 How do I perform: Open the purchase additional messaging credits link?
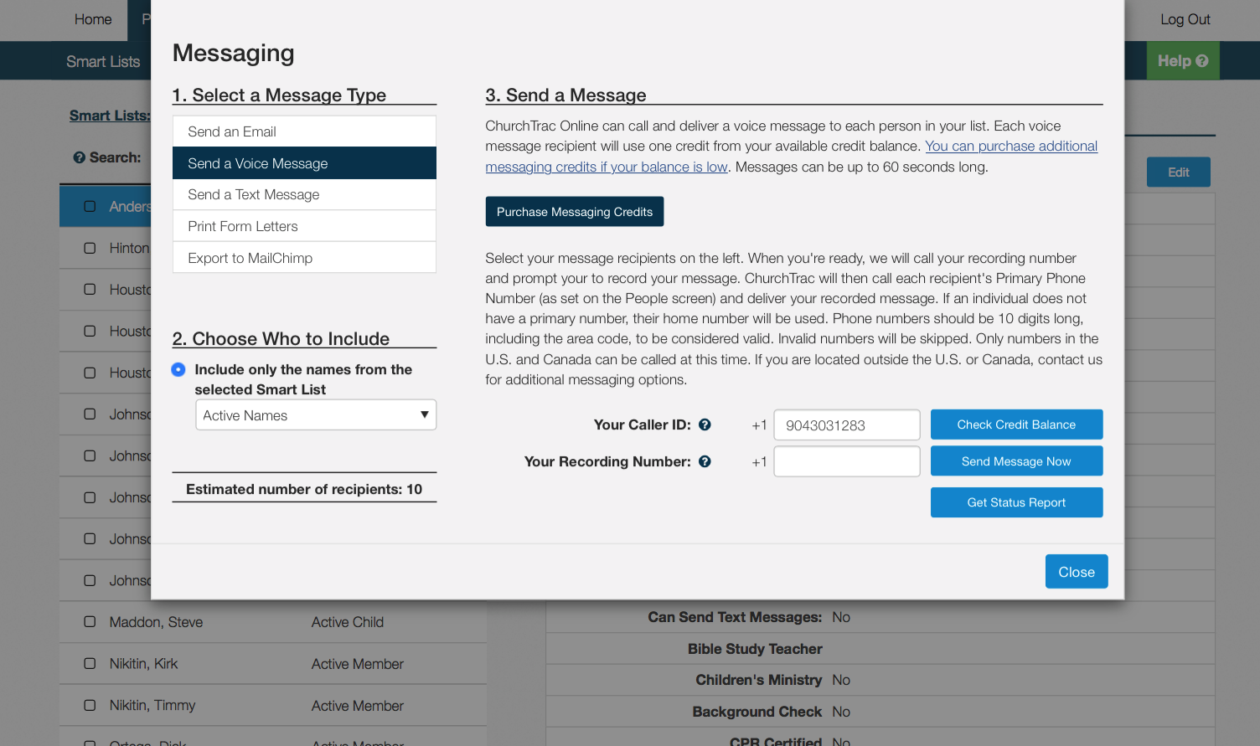[792, 157]
